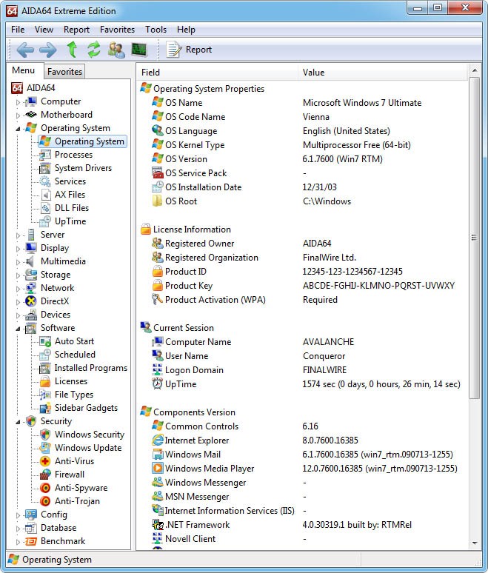This screenshot has height=573, width=488.
Task: Select the System Drivers icon in the tree
Action: (45, 169)
